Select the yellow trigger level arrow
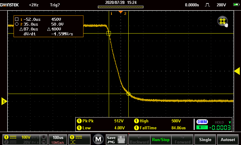The height and width of the screenshot is (145, 241). (237, 71)
